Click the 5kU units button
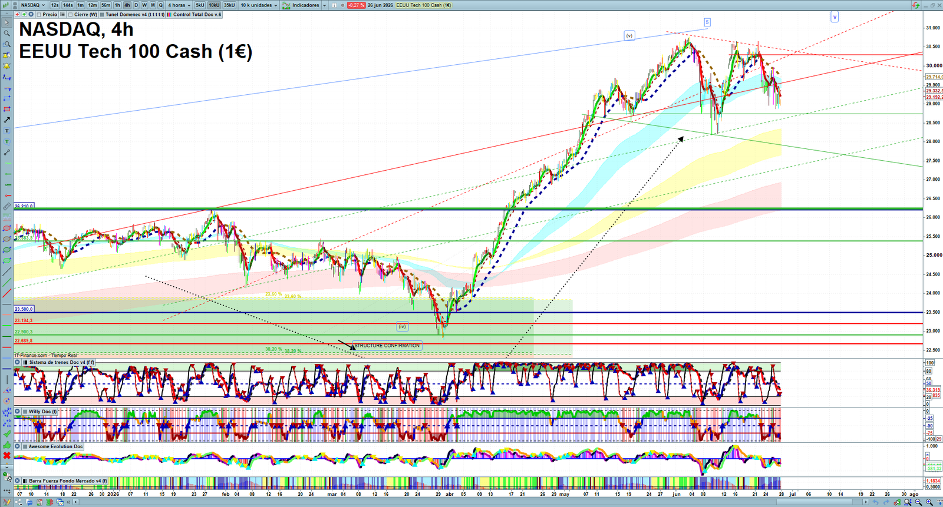The width and height of the screenshot is (943, 507). click(x=200, y=5)
